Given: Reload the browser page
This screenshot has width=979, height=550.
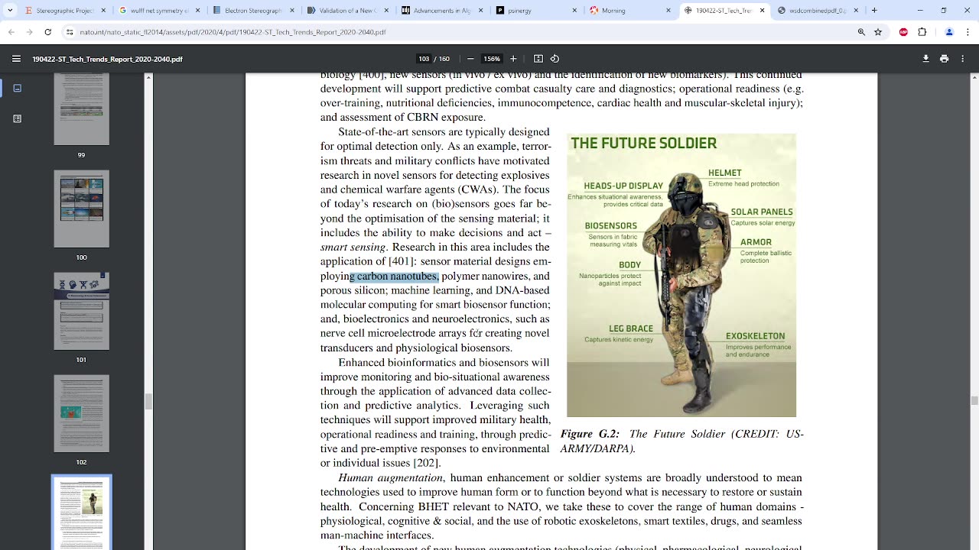Looking at the screenshot, I should tap(47, 32).
